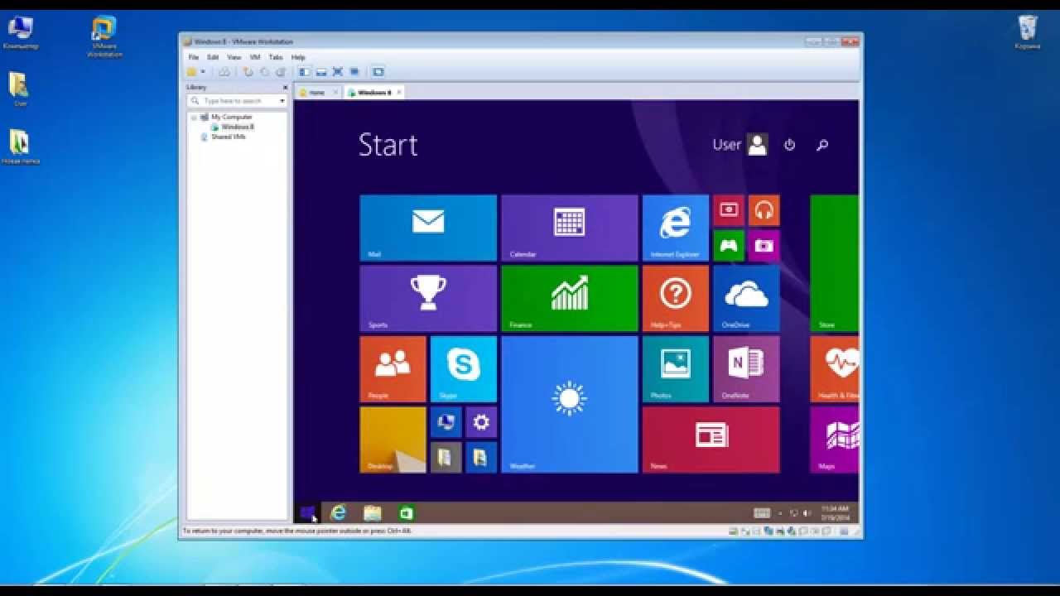Click the VMware power on toolbar button
The width and height of the screenshot is (1060, 596).
(x=192, y=72)
